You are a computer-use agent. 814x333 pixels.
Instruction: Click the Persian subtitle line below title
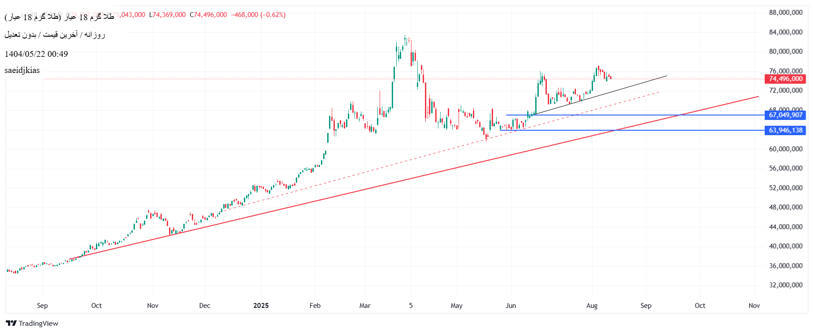(x=55, y=34)
